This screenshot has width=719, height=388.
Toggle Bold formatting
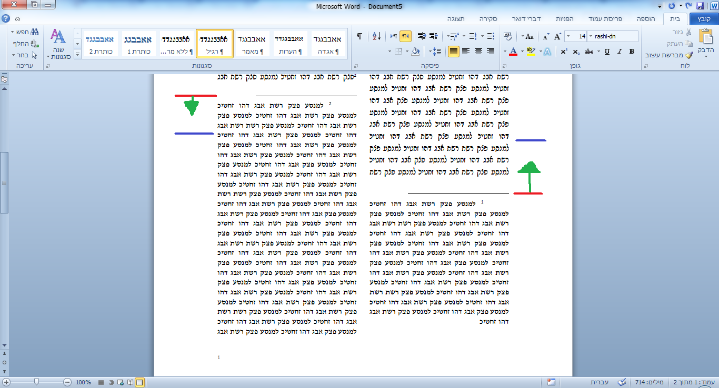[632, 52]
